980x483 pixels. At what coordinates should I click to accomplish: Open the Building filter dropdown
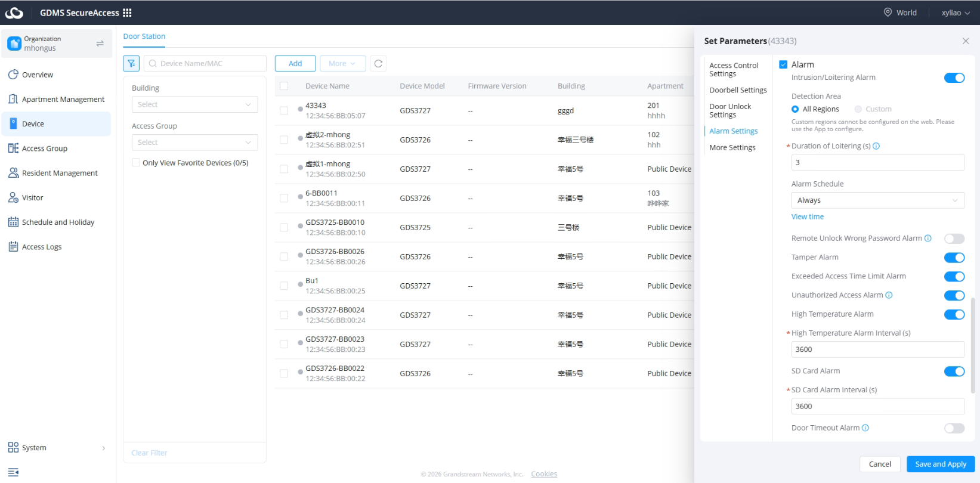click(x=194, y=104)
